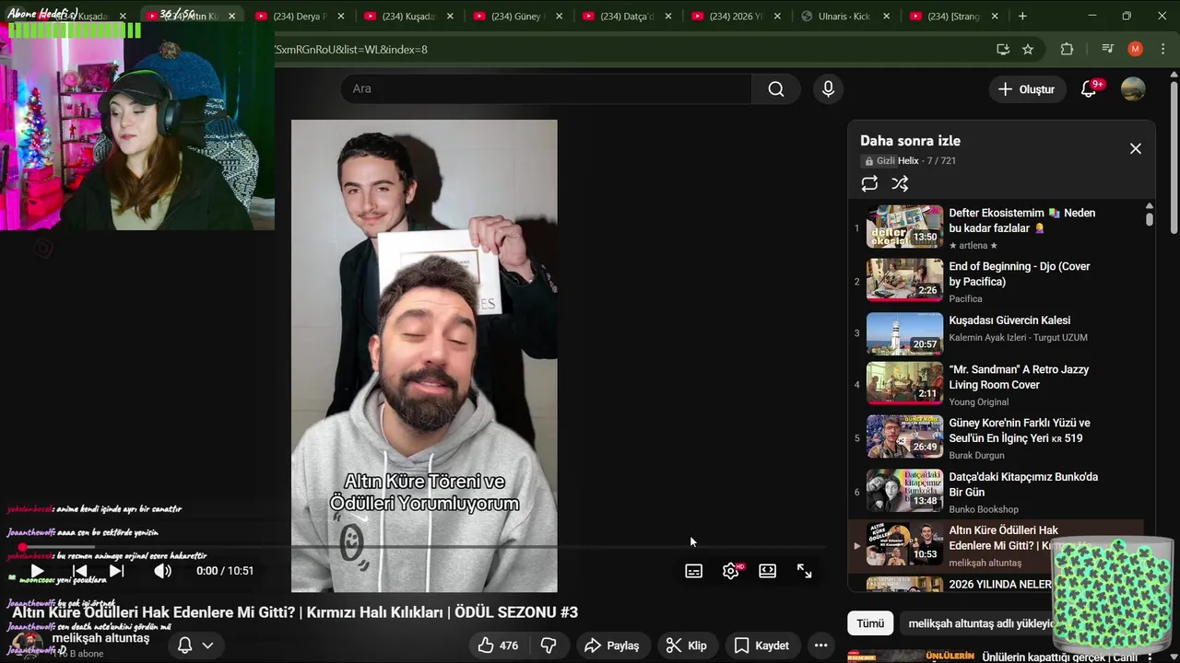Open 2026 YILINDA NELER playlist item
The image size is (1180, 663).
tap(1001, 584)
